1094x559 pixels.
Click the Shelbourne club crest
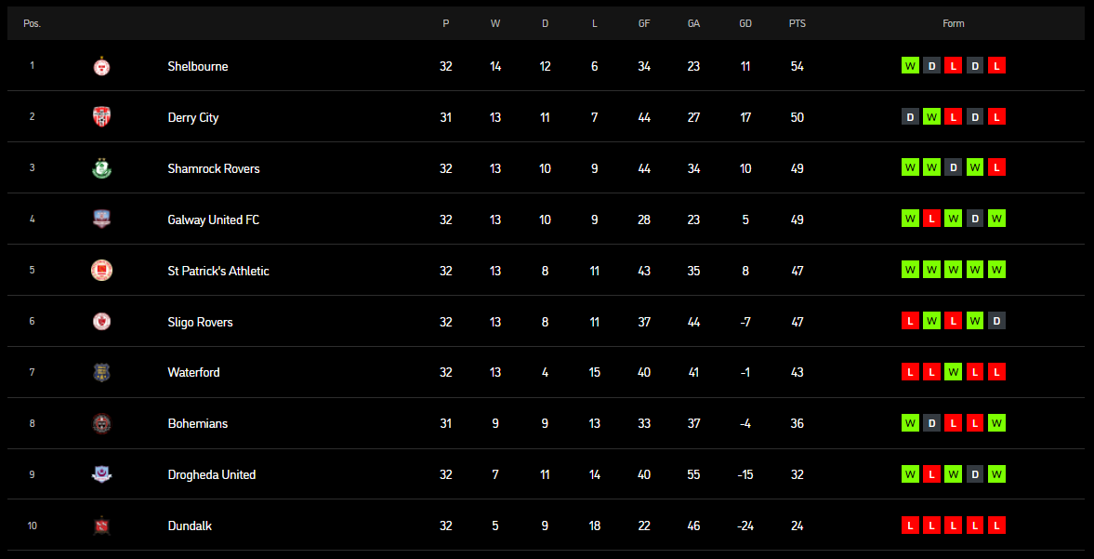click(x=102, y=66)
